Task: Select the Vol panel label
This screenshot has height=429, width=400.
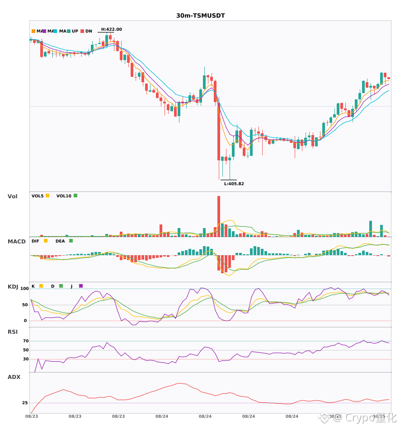Action: [x=12, y=196]
